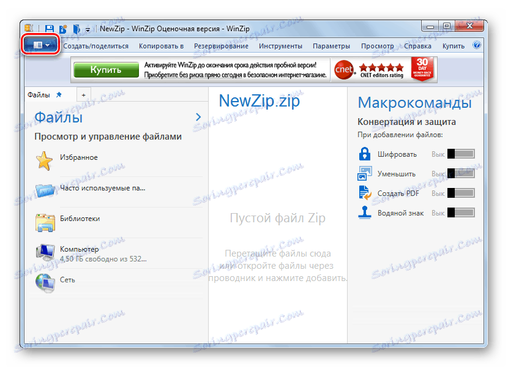Viewport: 508px width, 368px height.
Task: Open the Параметры tab
Action: [332, 46]
